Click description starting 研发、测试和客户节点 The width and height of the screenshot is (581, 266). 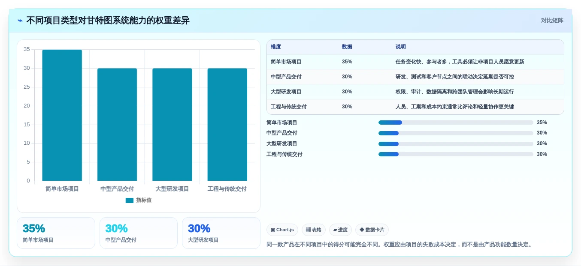(x=455, y=77)
